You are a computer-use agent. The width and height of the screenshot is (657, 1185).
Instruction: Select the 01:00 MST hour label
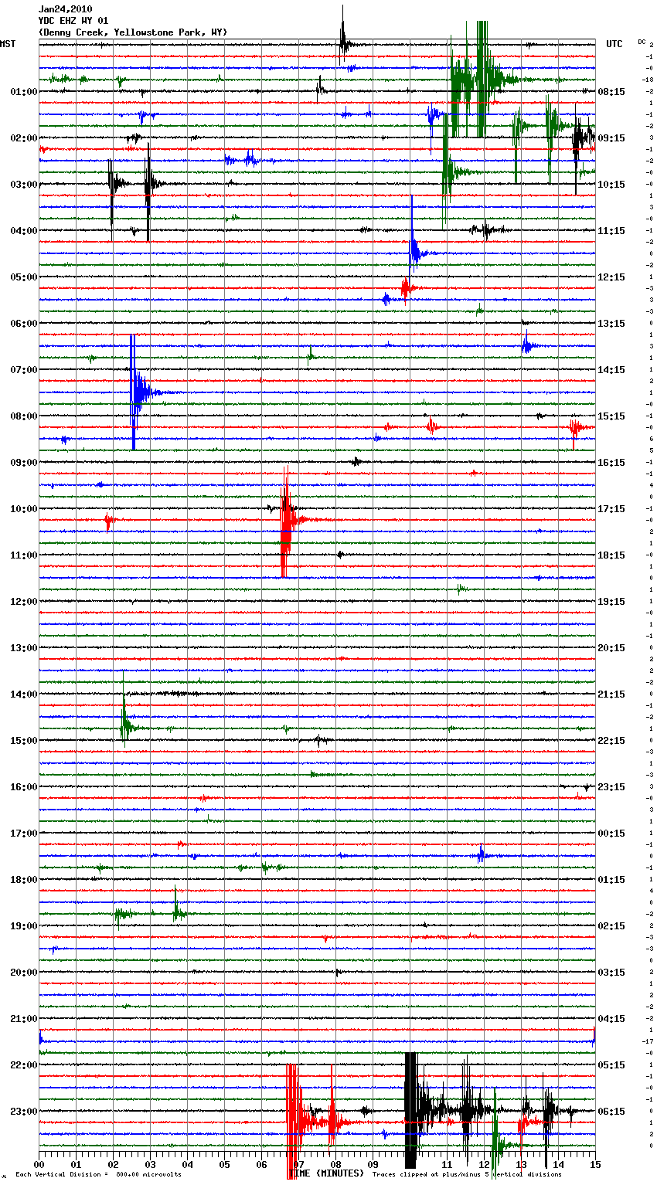pos(24,92)
